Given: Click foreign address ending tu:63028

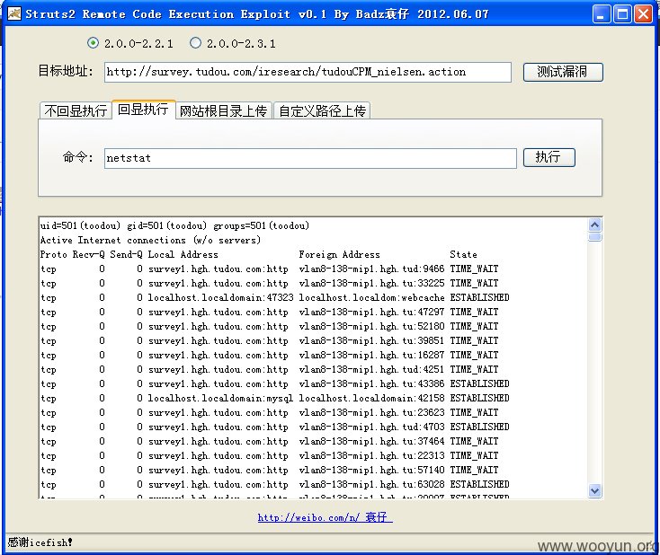Looking at the screenshot, I should pos(371,484).
